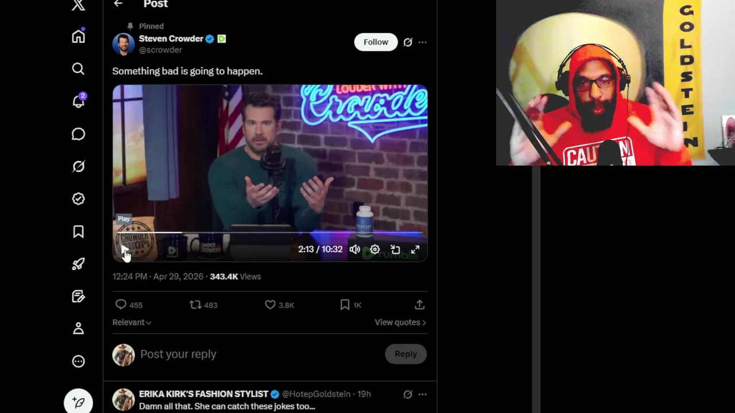Open Grok icon in sidebar
Image resolution: width=735 pixels, height=413 pixels.
tap(78, 166)
